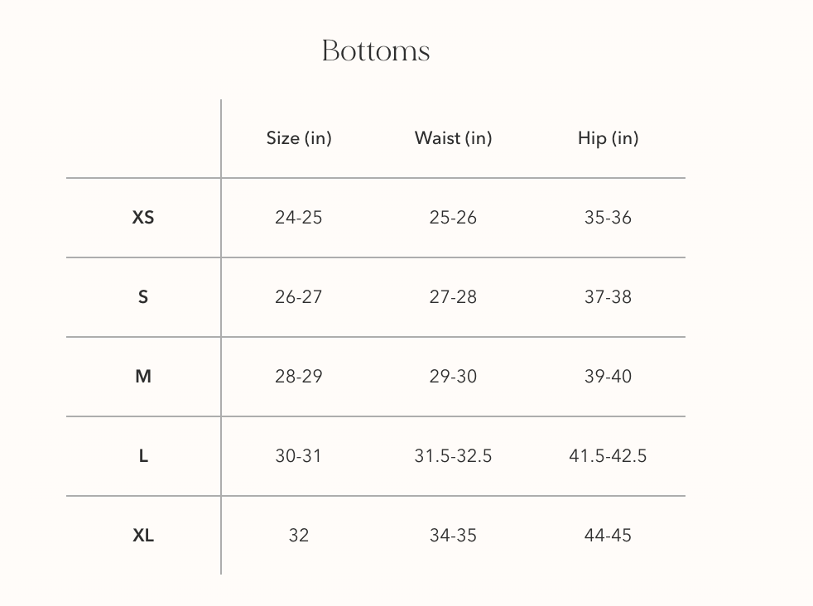Select S size value 26-27
This screenshot has width=813, height=606.
coord(299,297)
